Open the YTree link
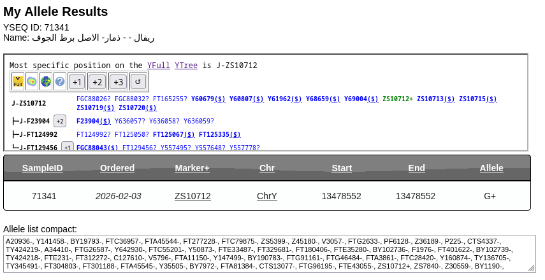Image resolution: width=545 pixels, height=280 pixels. point(186,66)
